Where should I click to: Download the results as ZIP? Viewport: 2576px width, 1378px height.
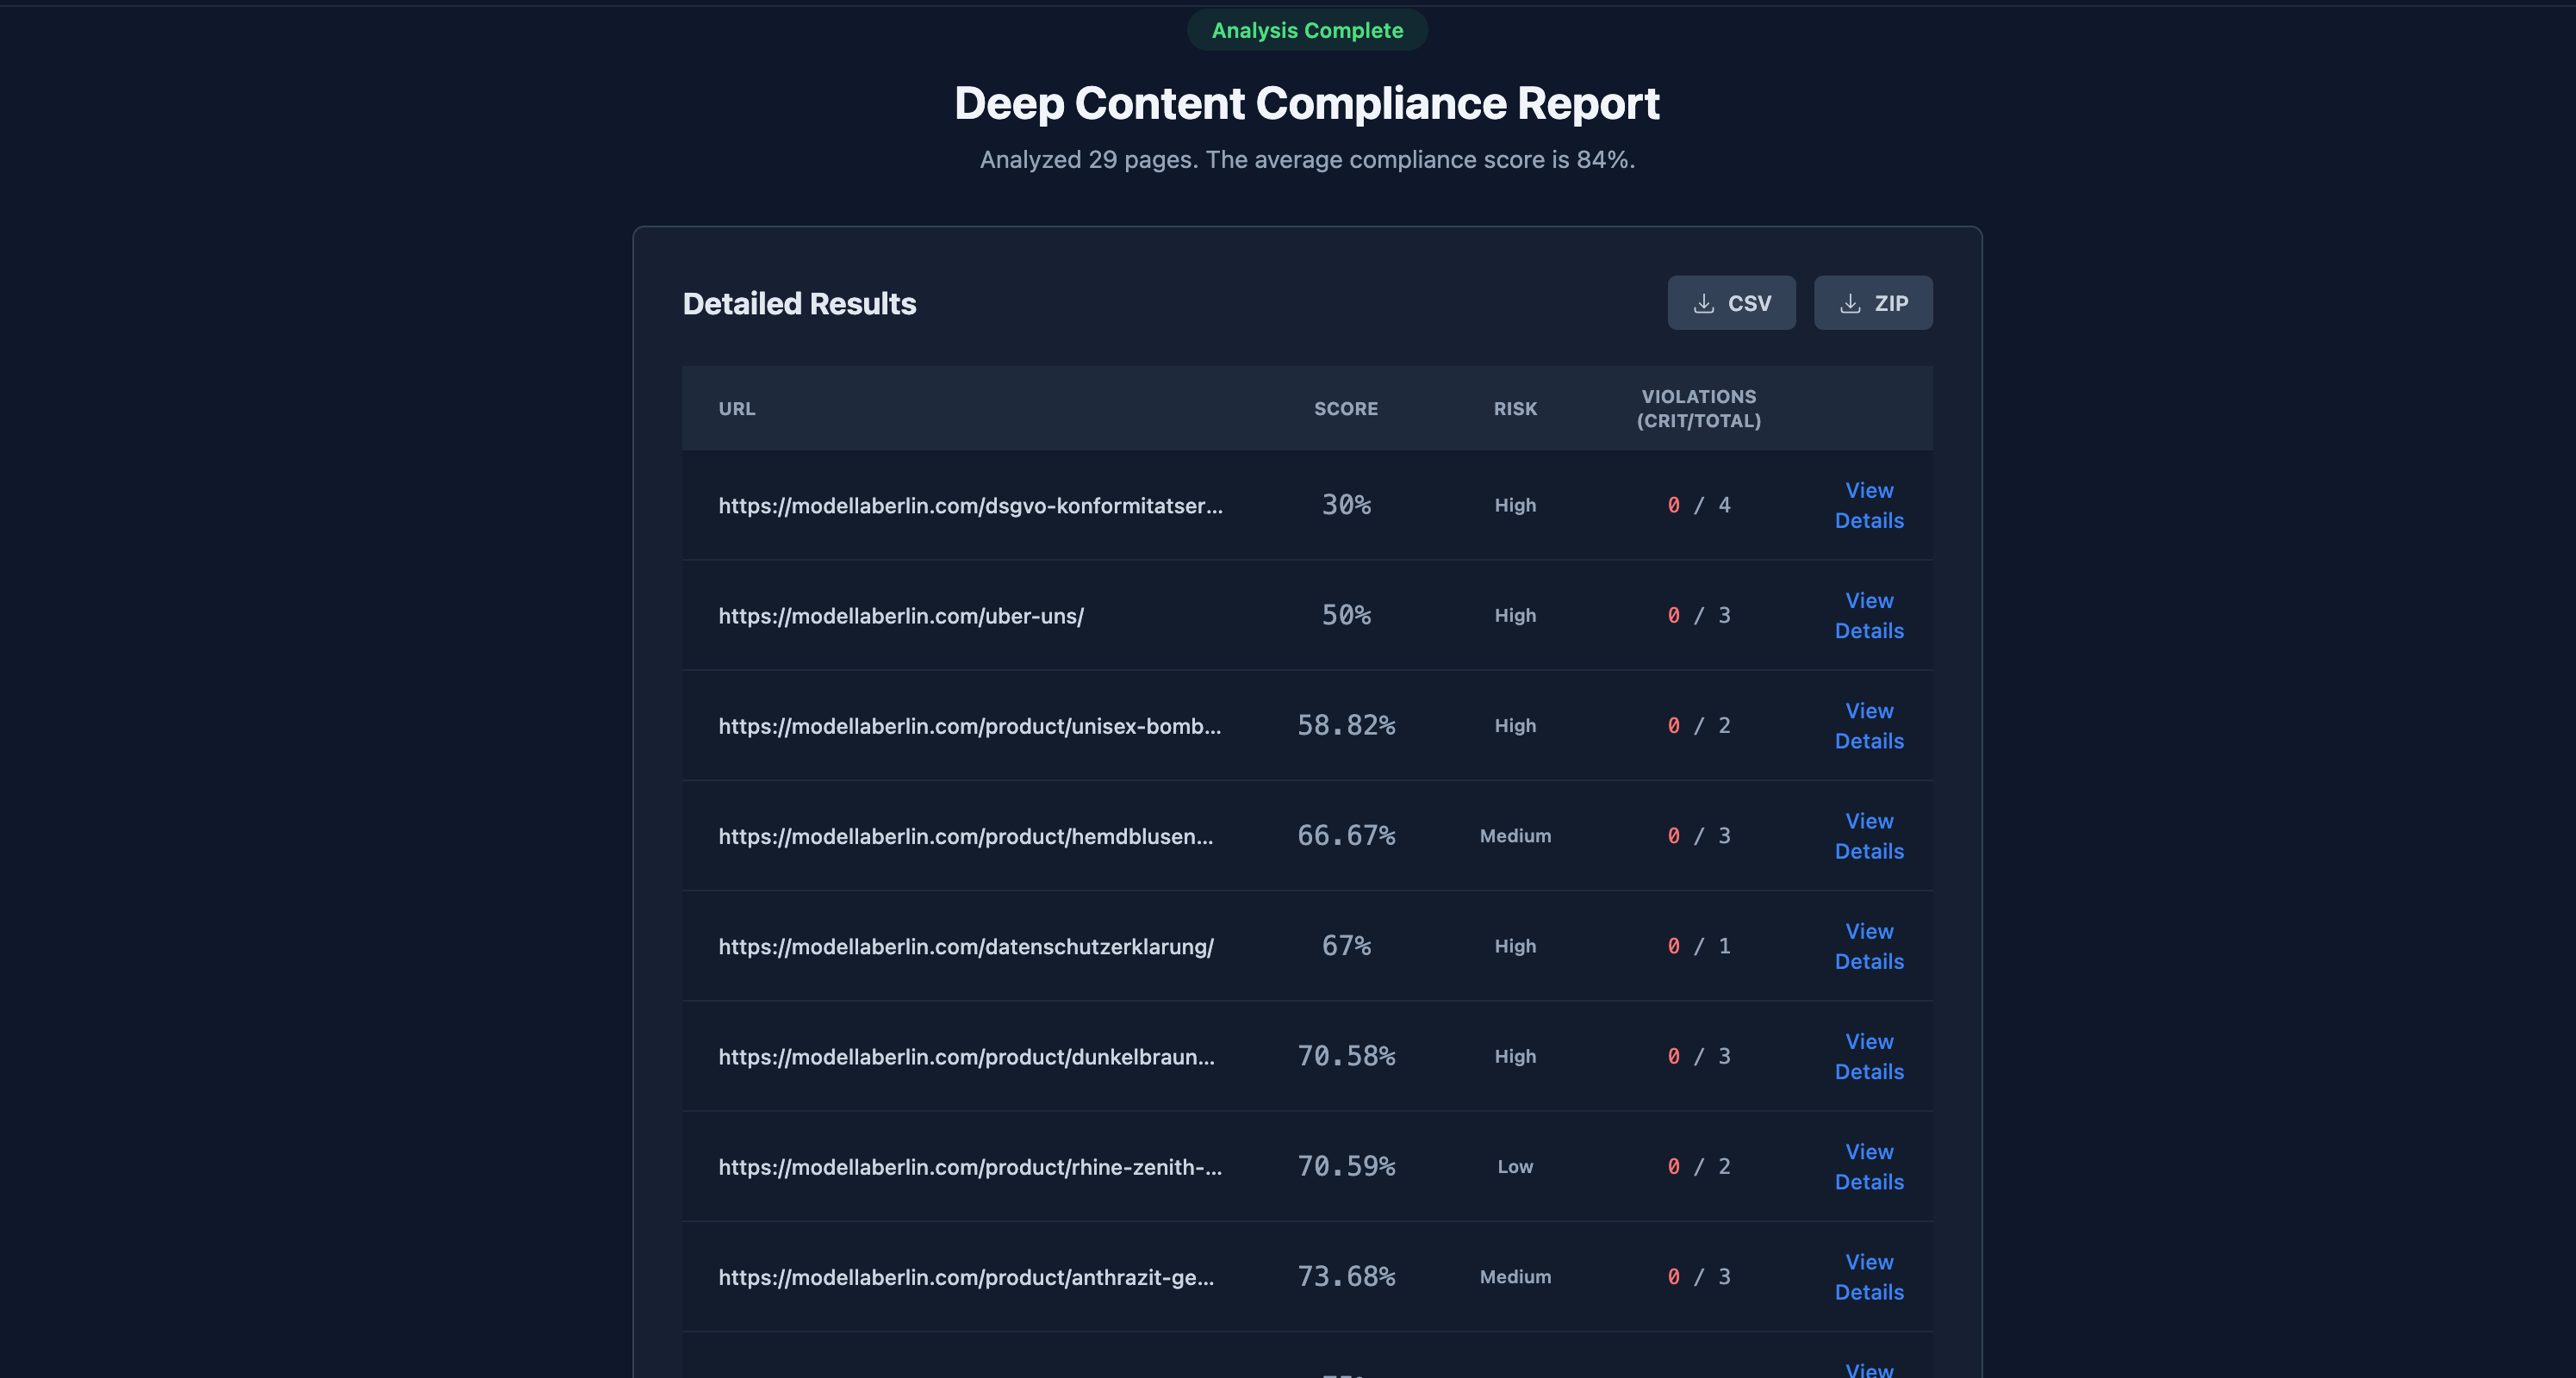click(x=1873, y=303)
